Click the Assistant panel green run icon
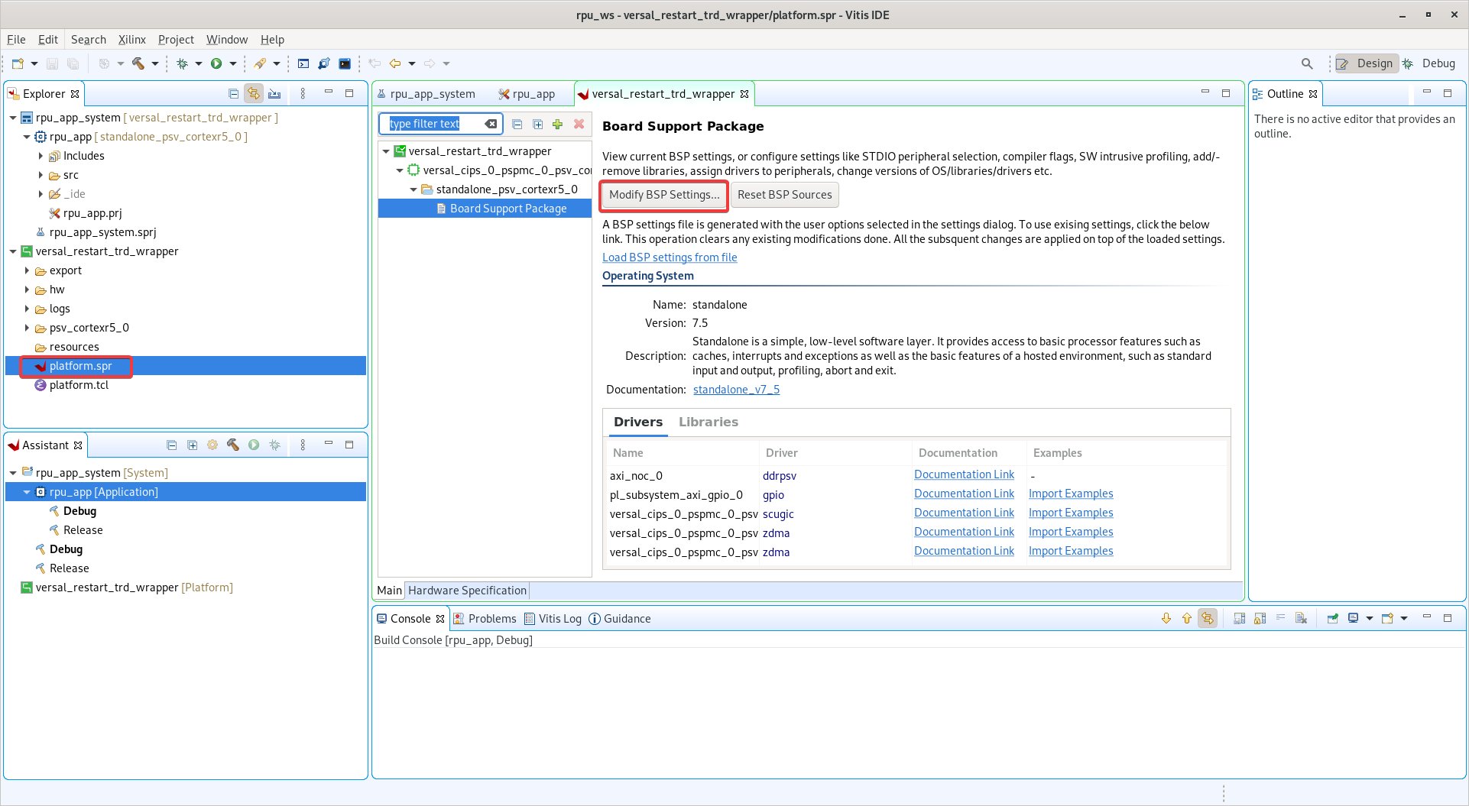Image resolution: width=1469 pixels, height=806 pixels. [254, 445]
